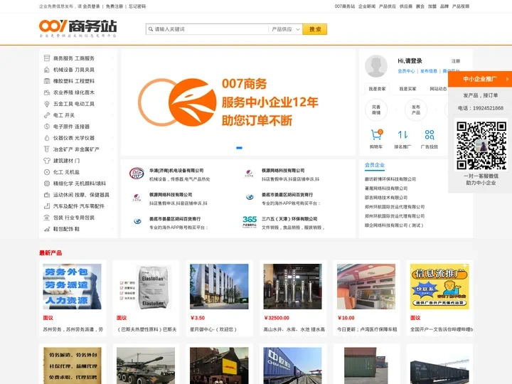Click the 汽车及配件 category icon

[x=47, y=206]
